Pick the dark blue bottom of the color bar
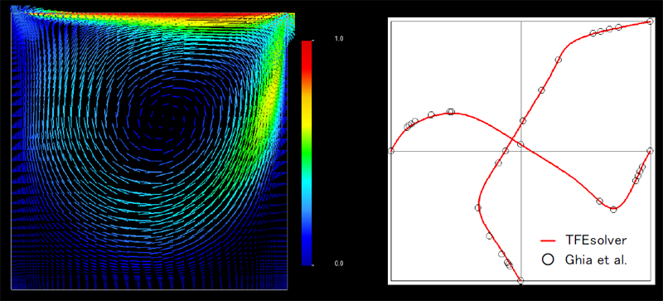The height and width of the screenshot is (301, 663). 307,256
